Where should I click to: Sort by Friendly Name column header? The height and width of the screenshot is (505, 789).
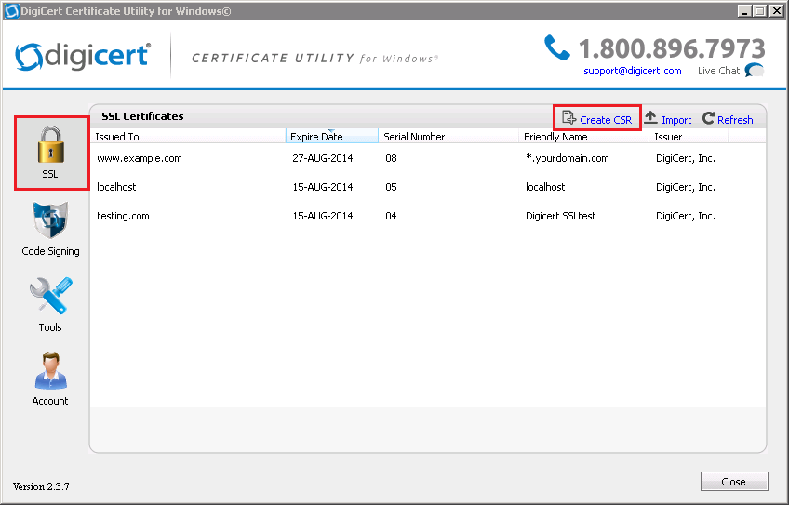pyautogui.click(x=583, y=137)
